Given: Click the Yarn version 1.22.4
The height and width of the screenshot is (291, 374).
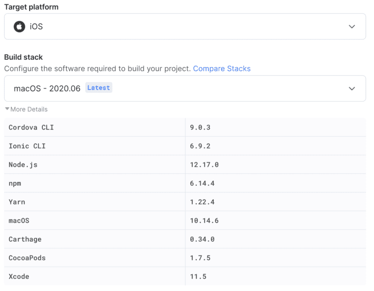Looking at the screenshot, I should click(202, 202).
